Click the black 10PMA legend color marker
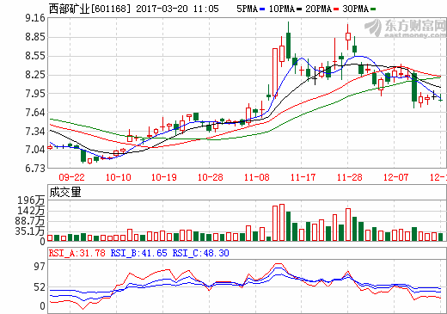Screen dimensions: 447x314 [299, 9]
